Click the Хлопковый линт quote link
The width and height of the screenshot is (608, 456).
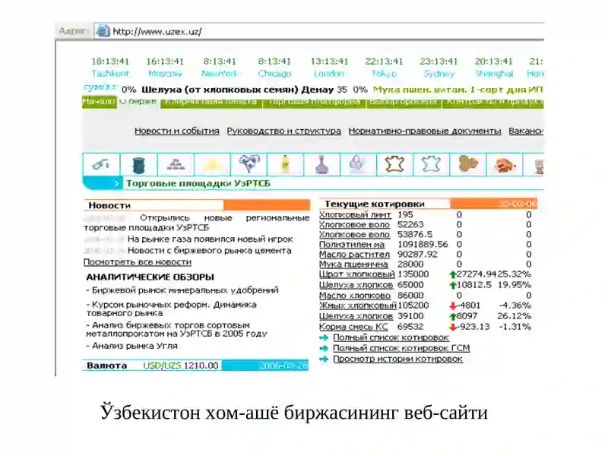tap(355, 215)
